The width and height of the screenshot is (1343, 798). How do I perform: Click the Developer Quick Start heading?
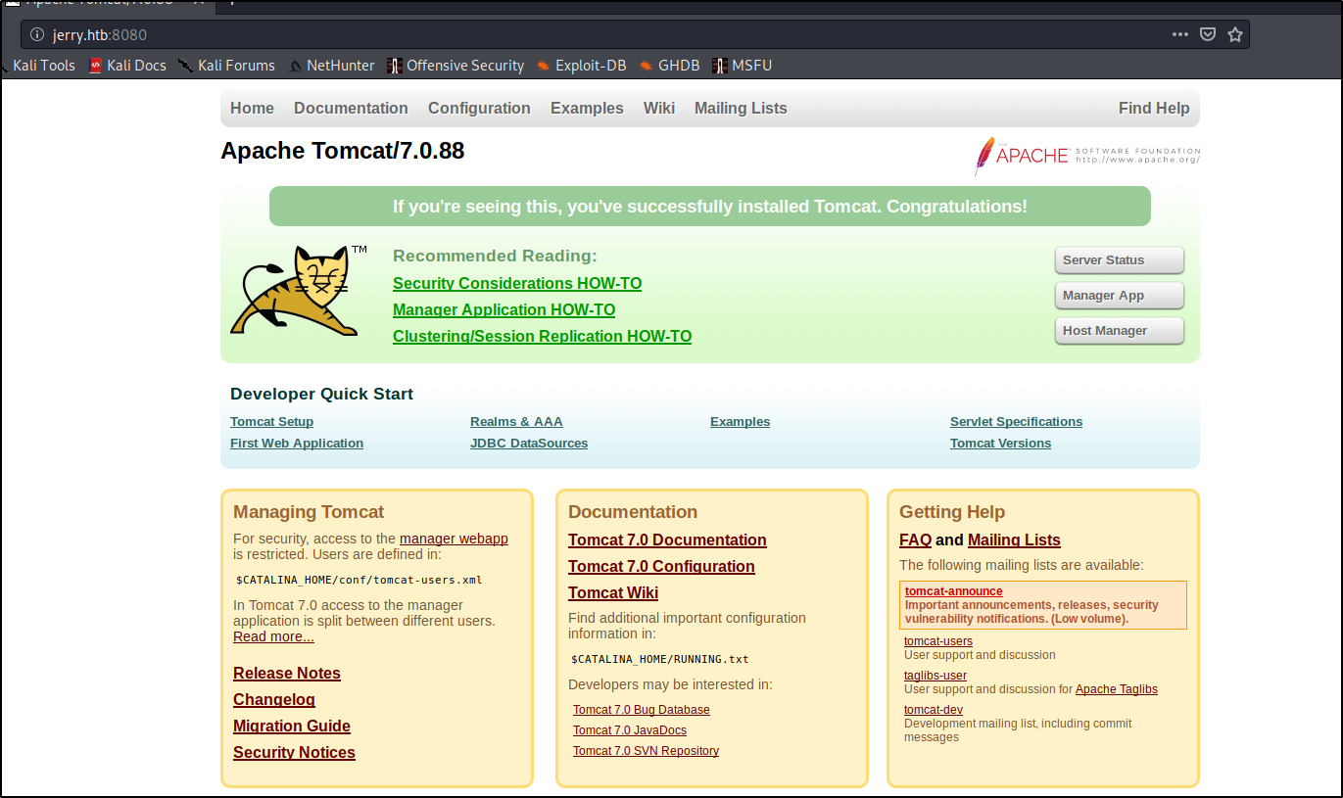pos(321,394)
